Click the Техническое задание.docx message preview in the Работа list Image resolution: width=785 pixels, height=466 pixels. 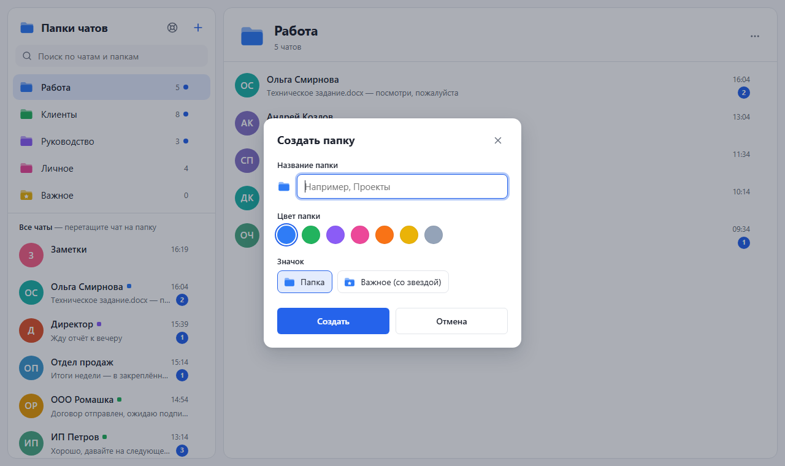tap(362, 93)
